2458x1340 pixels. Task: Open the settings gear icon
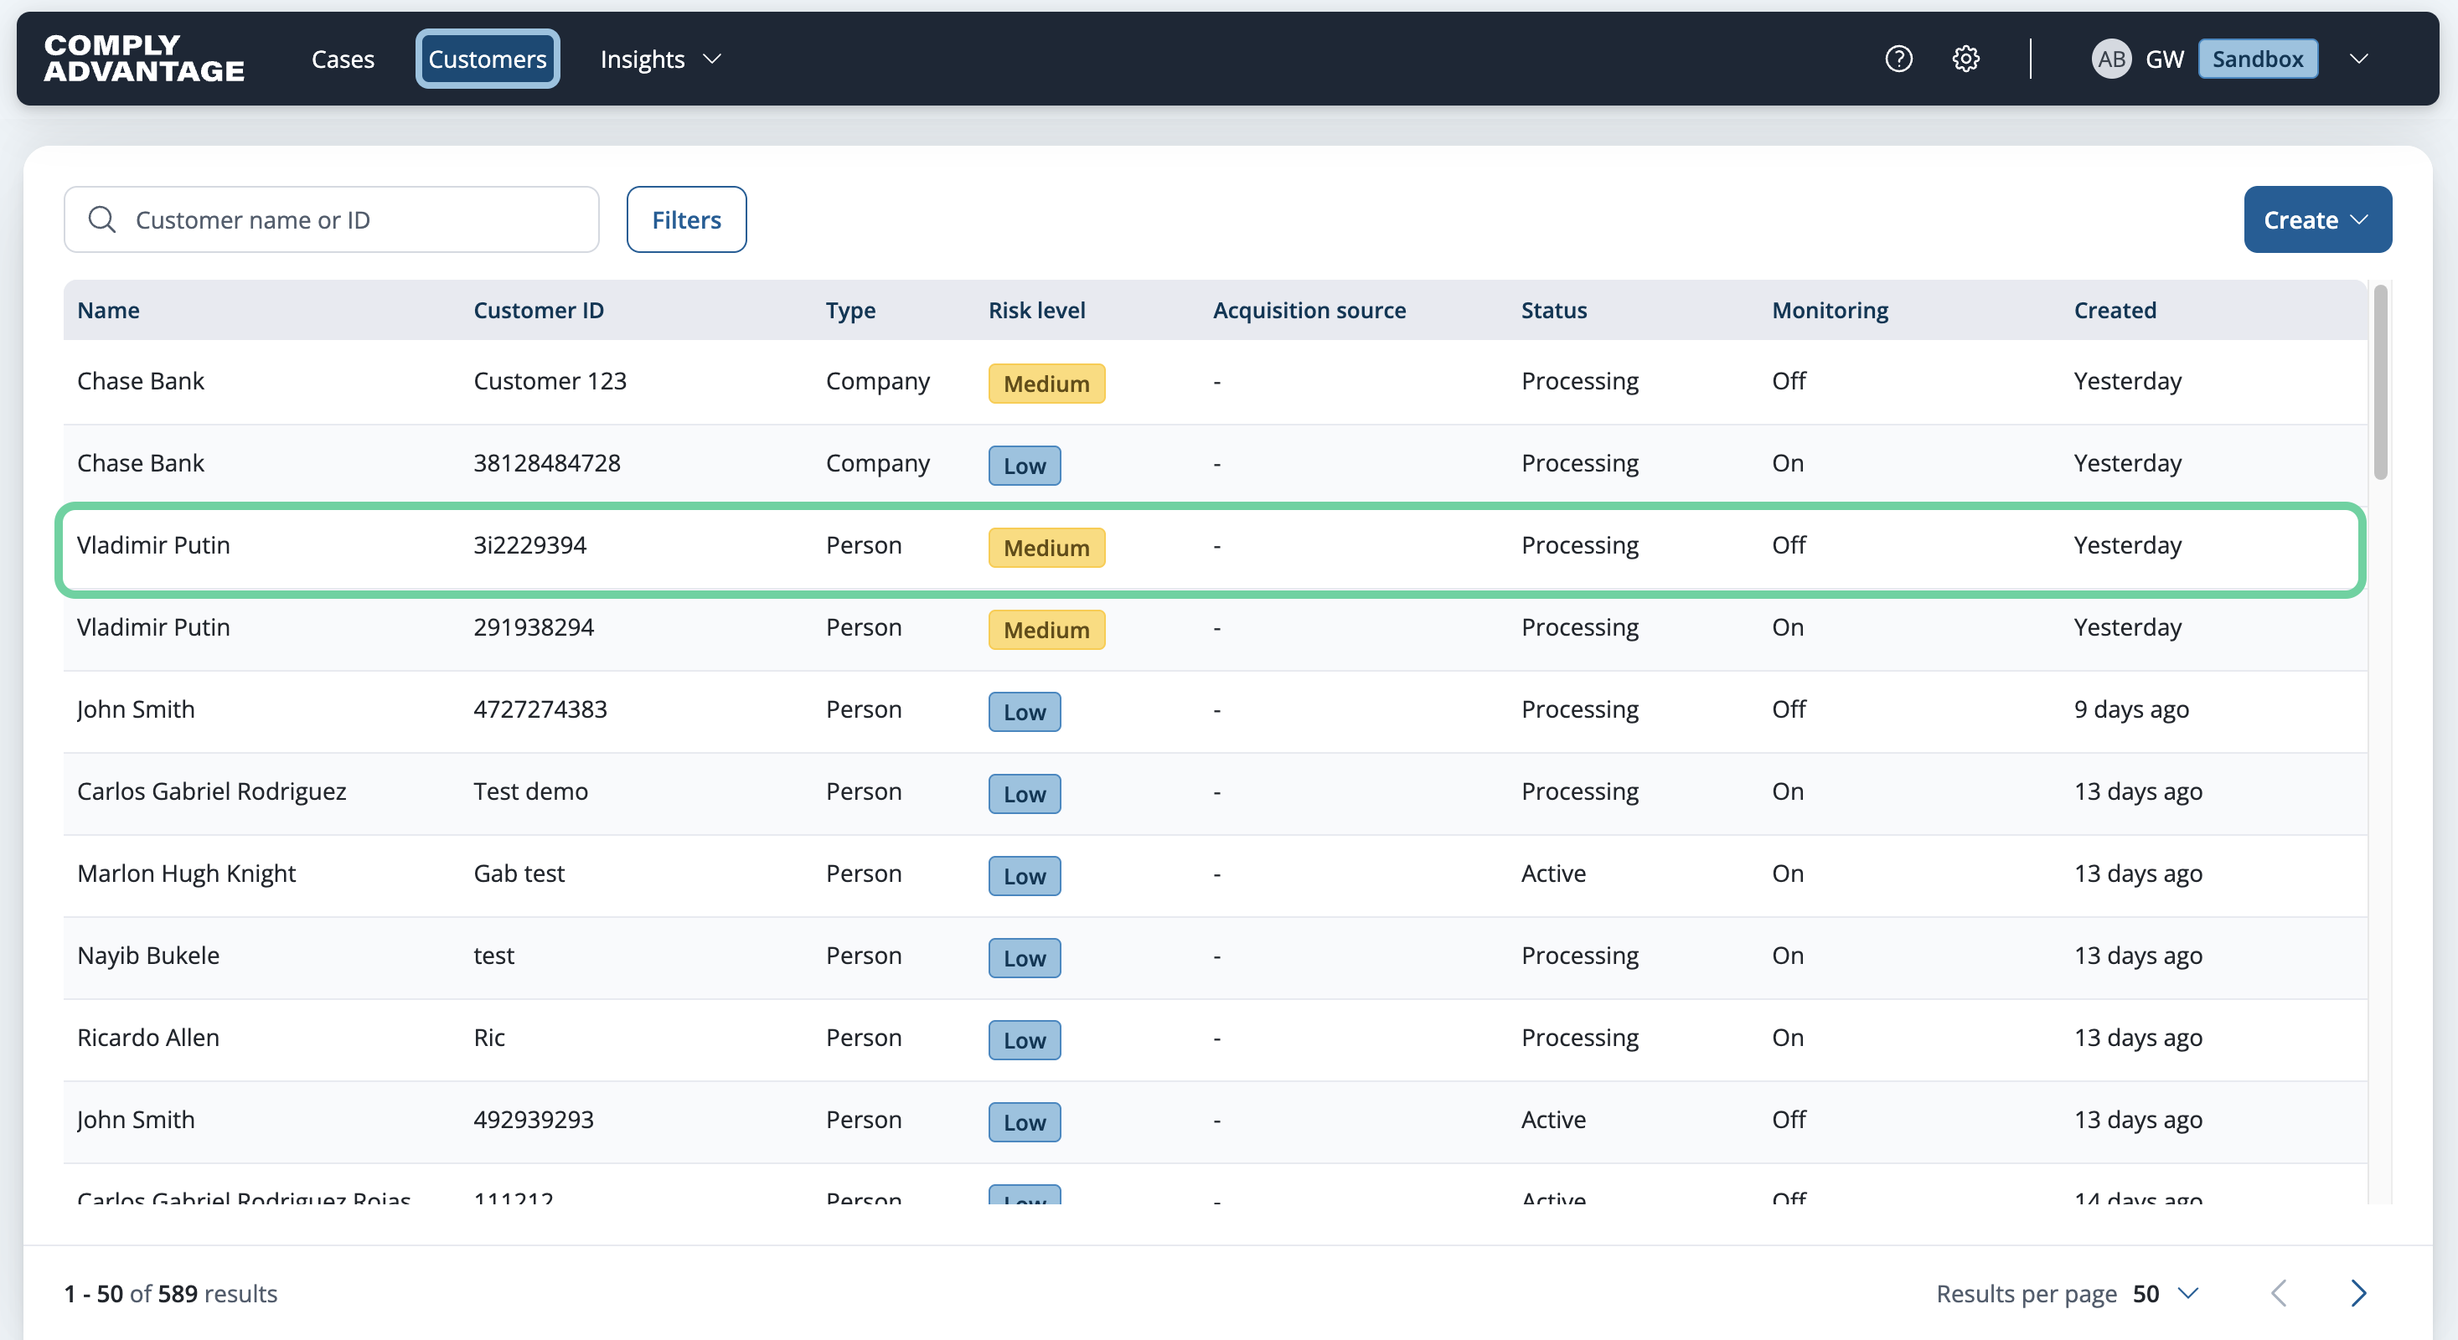[x=1965, y=59]
